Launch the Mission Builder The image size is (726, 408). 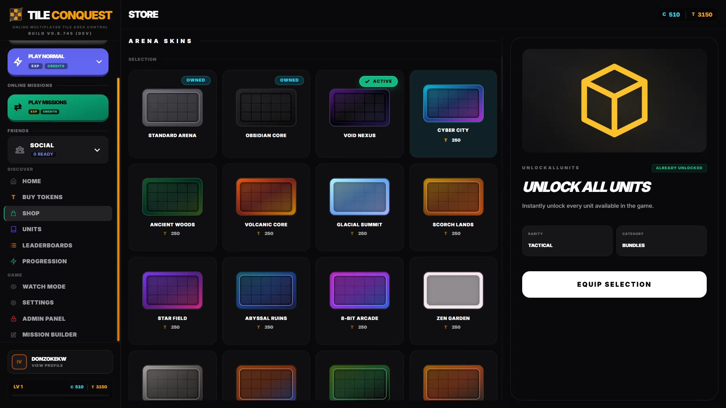click(58, 335)
